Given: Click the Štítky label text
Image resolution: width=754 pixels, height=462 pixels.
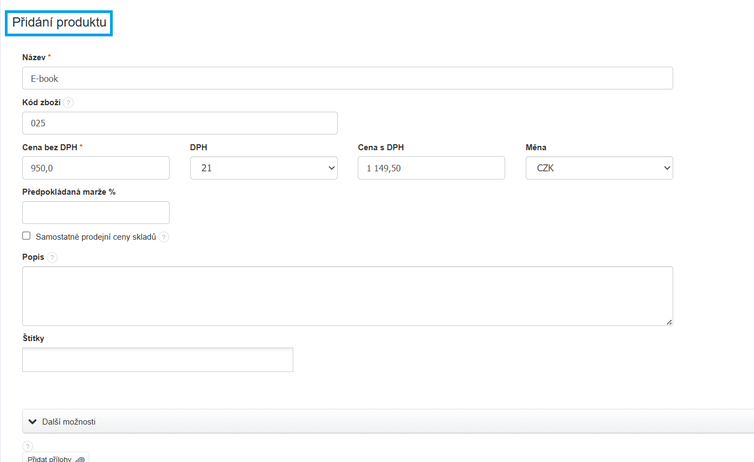Looking at the screenshot, I should tap(33, 338).
